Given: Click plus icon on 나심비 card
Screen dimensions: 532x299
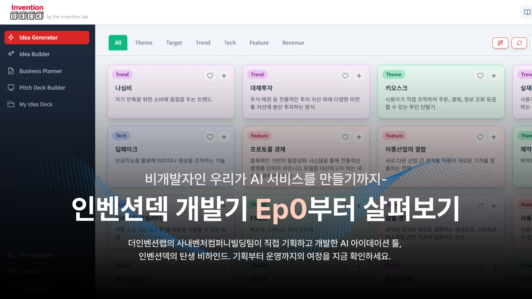Looking at the screenshot, I should [224, 76].
